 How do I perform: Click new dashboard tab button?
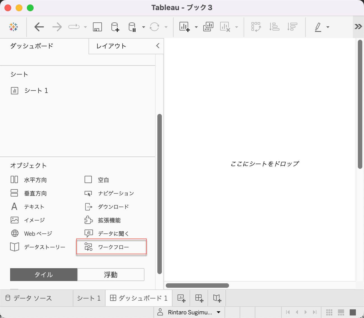tap(199, 298)
